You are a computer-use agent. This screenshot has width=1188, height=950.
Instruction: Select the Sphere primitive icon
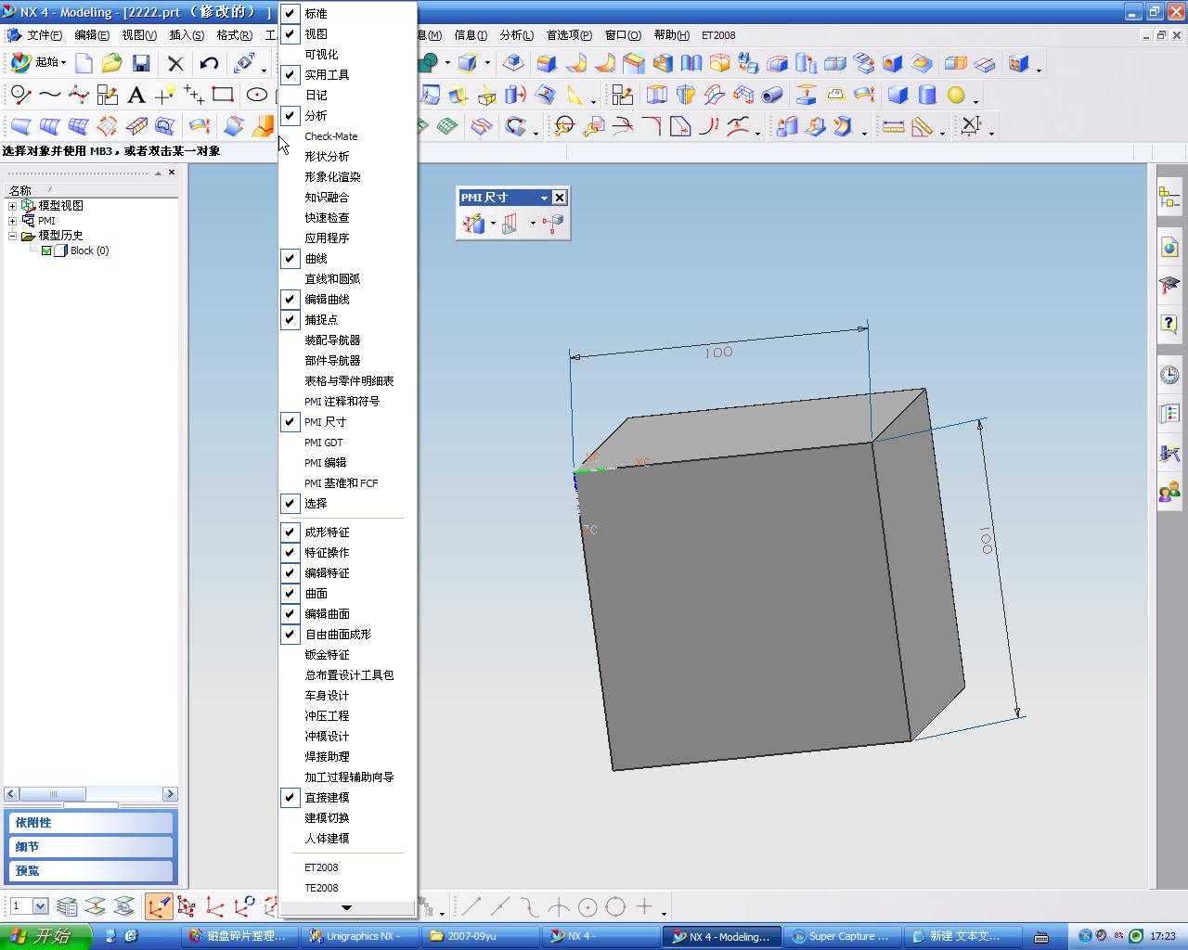[x=955, y=95]
